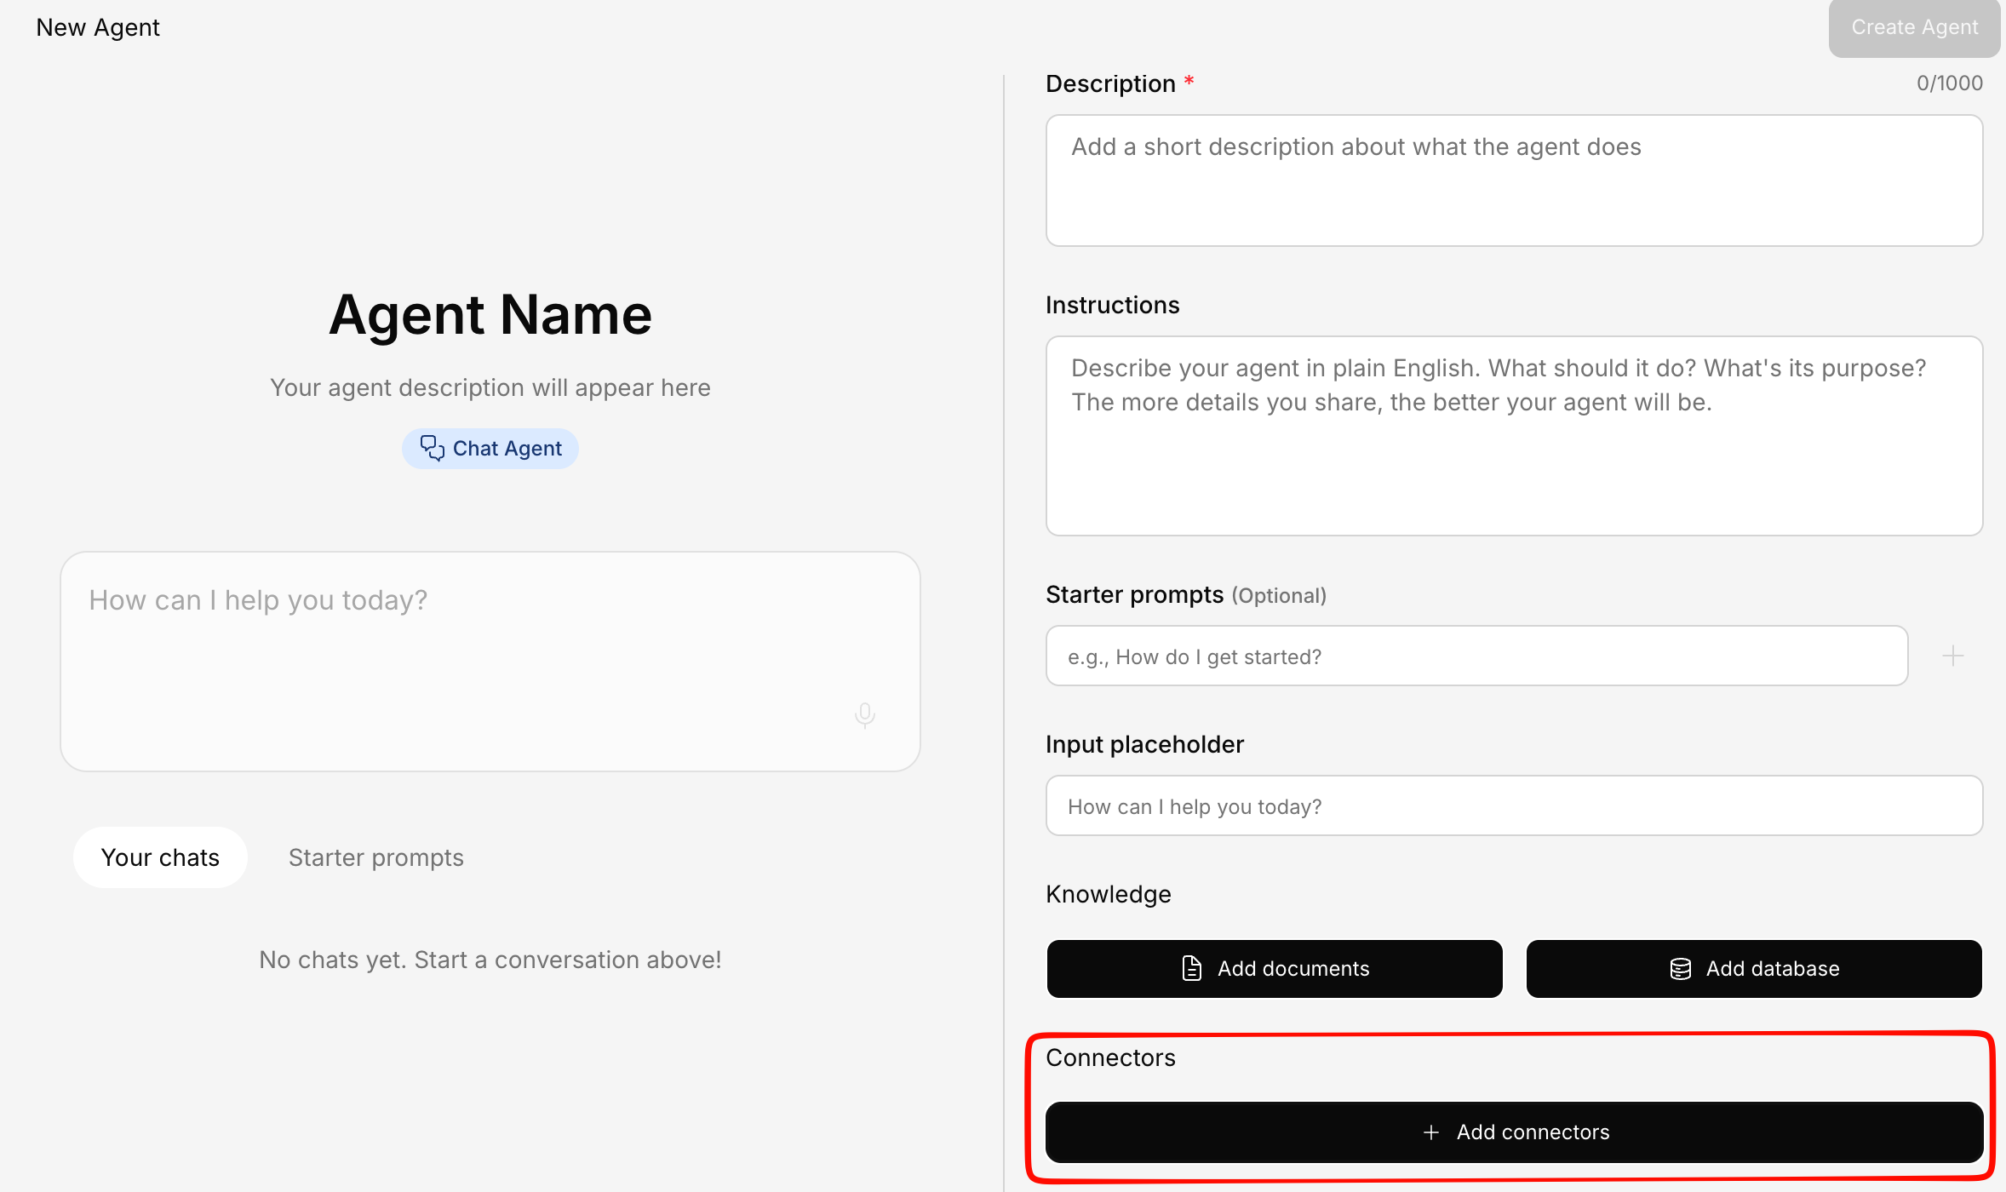The height and width of the screenshot is (1192, 2006).
Task: Click the database icon on Add database
Action: [x=1680, y=968]
